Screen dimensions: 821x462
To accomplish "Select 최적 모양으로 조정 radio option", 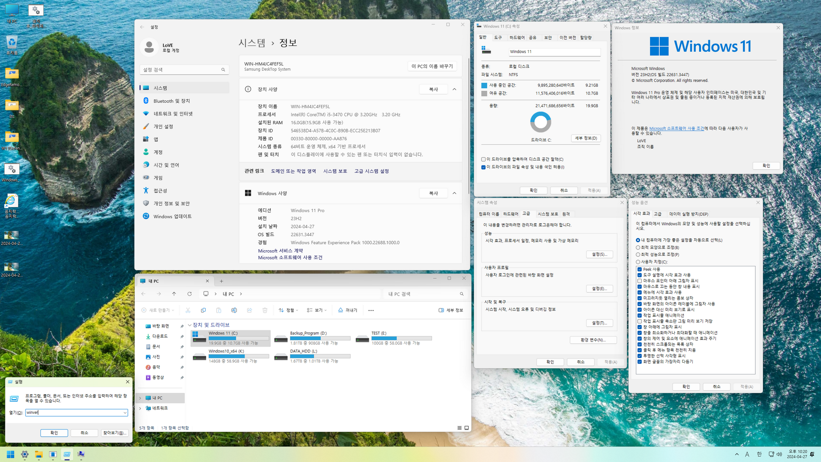I will click(638, 247).
